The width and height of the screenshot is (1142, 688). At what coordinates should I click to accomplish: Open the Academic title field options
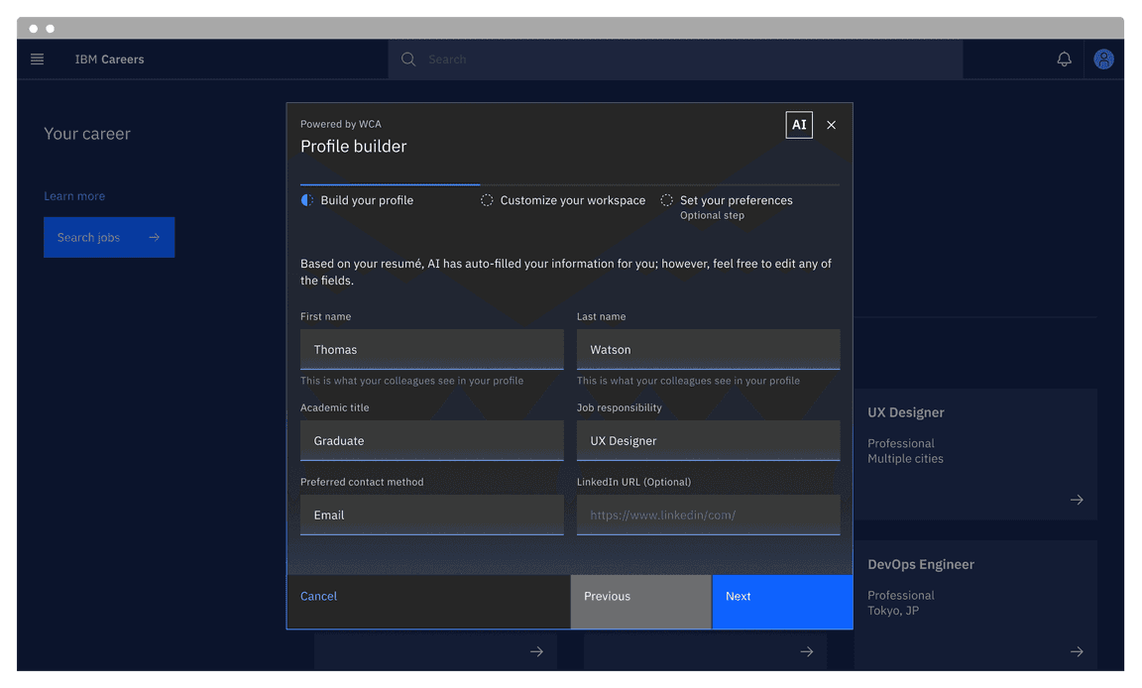point(431,440)
